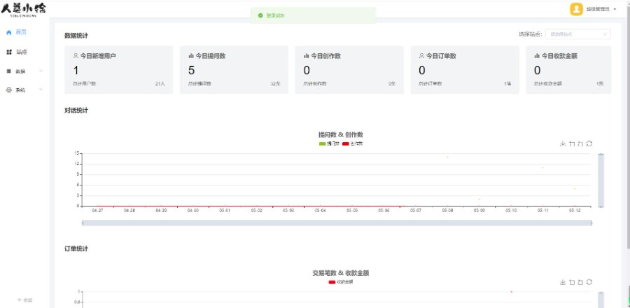The image size is (630, 308).
Task: Restore the 提问数 chart view
Action: tap(589, 143)
